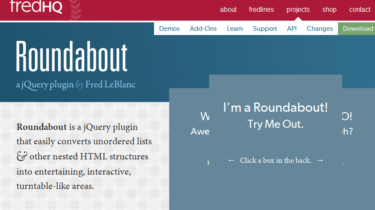Click the right back box ending "h?"
375x210 pixels.
[359, 148]
